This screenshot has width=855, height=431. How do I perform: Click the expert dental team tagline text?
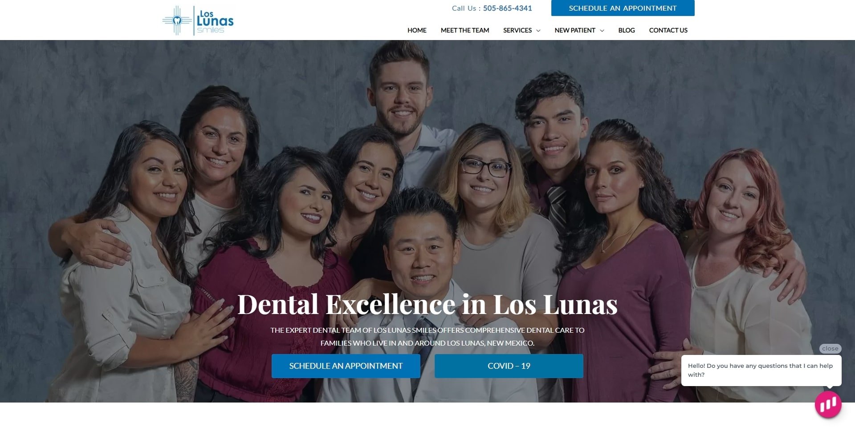click(427, 337)
